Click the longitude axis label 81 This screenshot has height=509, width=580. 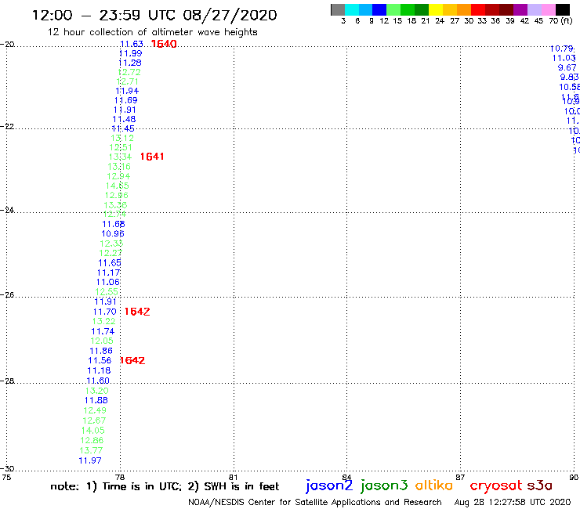(233, 477)
